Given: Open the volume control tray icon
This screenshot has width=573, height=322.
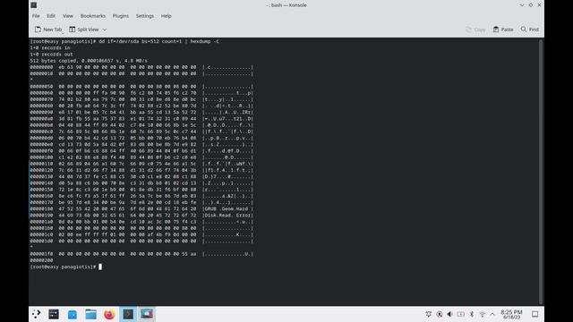Looking at the screenshot, I should pos(449,314).
